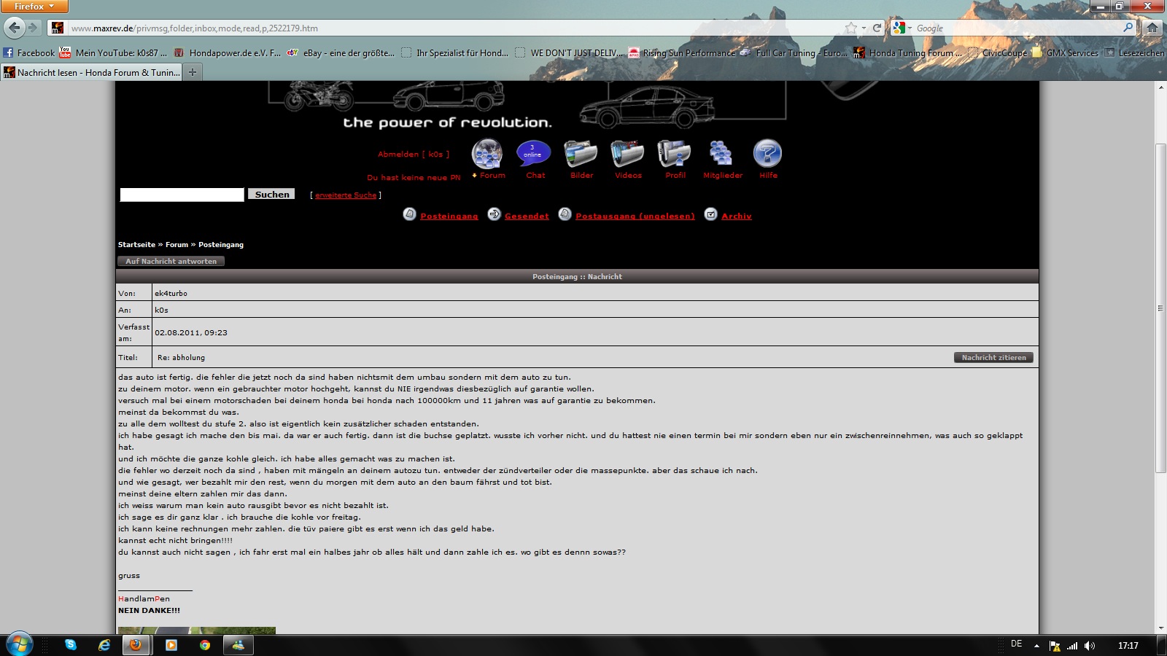Open the Mitglieder people icon
The image size is (1167, 656).
(721, 154)
